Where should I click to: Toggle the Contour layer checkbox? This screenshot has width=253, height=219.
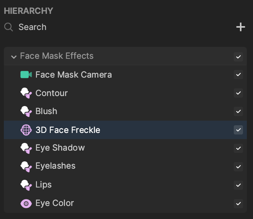[x=238, y=93]
